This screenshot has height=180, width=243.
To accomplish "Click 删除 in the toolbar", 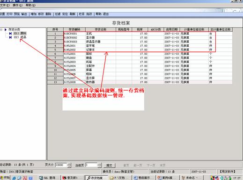I will point(48,14).
